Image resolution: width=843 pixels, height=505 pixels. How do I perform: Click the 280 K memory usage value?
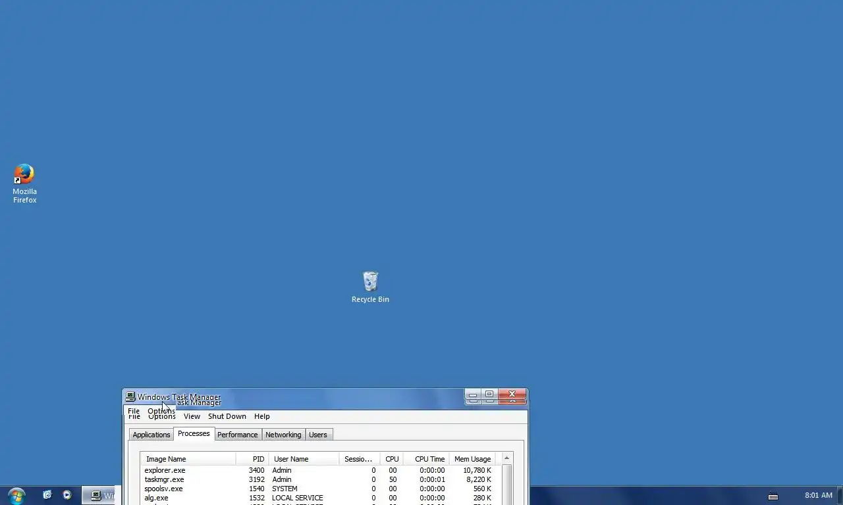click(x=482, y=498)
